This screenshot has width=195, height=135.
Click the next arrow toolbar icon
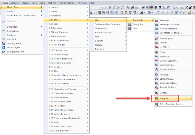tap(106, 8)
